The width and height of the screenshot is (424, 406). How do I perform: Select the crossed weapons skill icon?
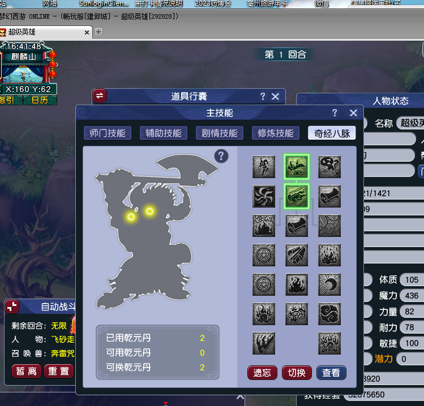coord(297,255)
